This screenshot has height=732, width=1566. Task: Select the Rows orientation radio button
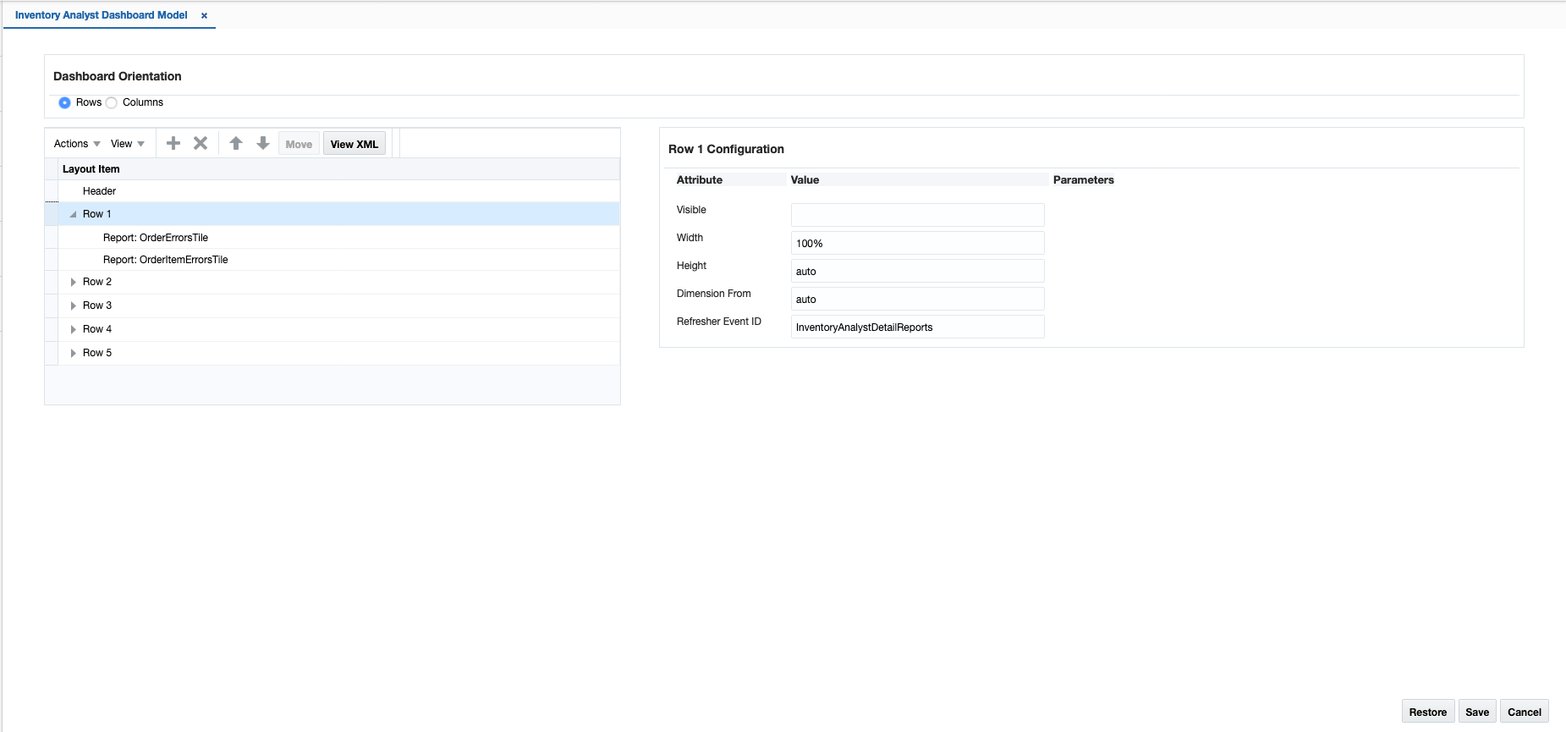point(64,102)
